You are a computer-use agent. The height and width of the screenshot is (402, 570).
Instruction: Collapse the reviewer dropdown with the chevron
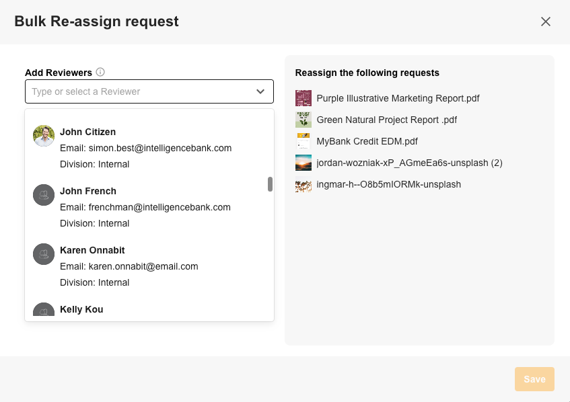click(x=260, y=91)
